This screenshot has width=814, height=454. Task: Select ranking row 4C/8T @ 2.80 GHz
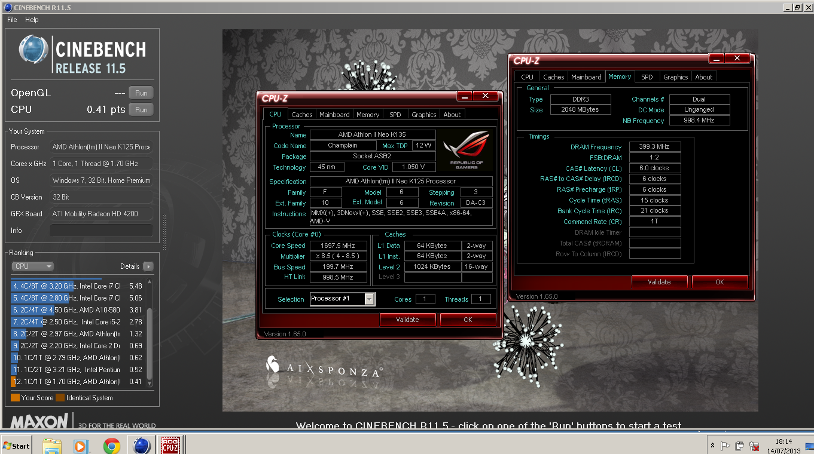click(x=78, y=298)
